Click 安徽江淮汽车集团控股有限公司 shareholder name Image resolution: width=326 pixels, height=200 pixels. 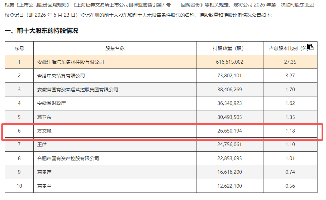70,62
